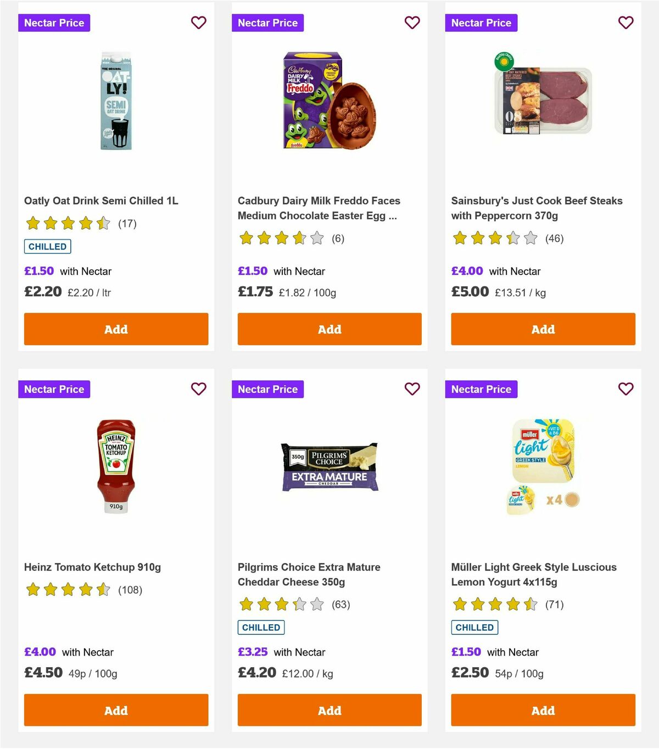Click the heart icon on Cadbury Freddo egg
This screenshot has height=749, width=659.
[x=412, y=23]
